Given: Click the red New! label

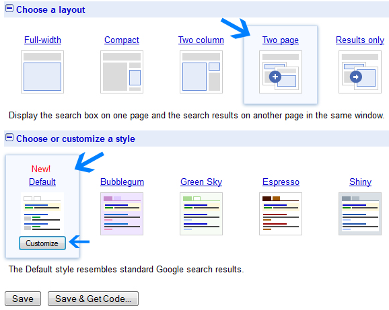Looking at the screenshot, I should coord(41,169).
